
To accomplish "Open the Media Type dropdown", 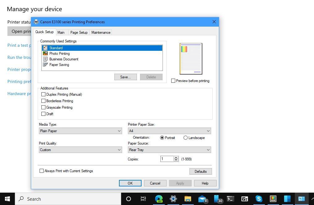I will pos(80,131).
